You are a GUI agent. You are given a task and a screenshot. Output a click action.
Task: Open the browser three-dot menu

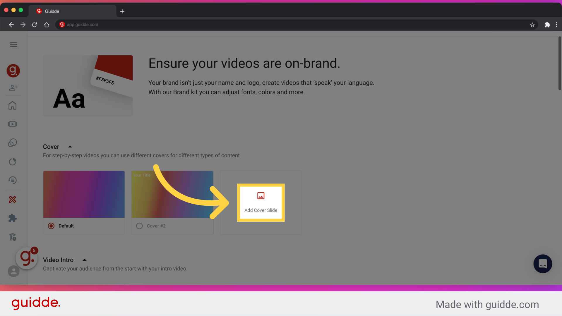click(x=557, y=25)
